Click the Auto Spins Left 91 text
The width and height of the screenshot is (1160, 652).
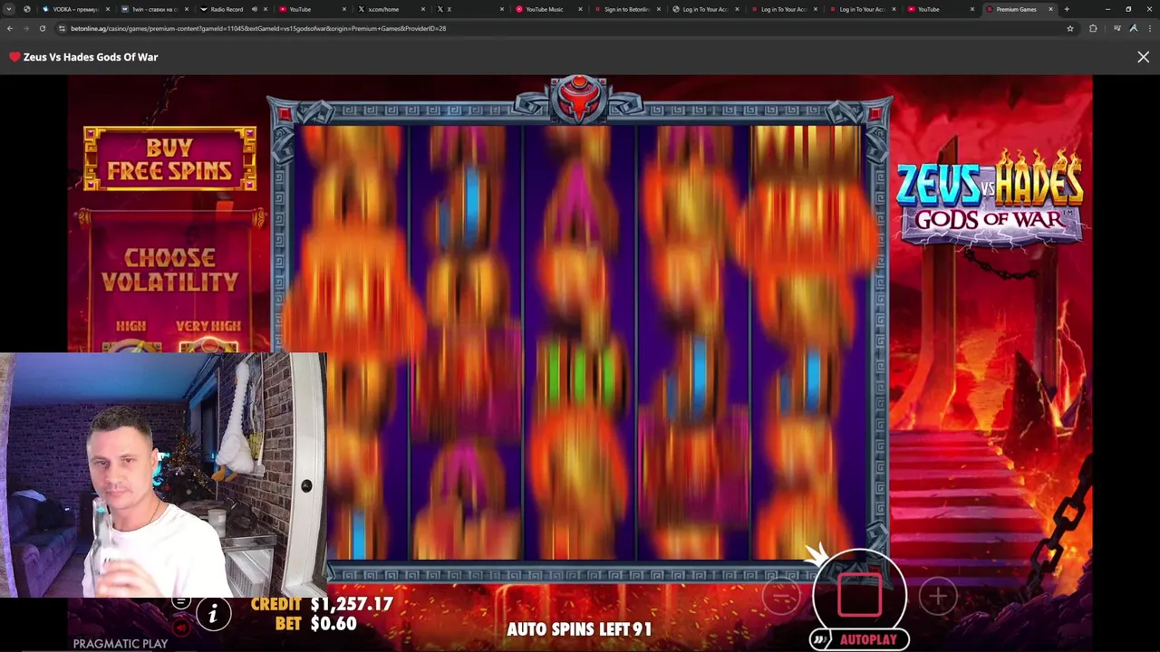[579, 628]
